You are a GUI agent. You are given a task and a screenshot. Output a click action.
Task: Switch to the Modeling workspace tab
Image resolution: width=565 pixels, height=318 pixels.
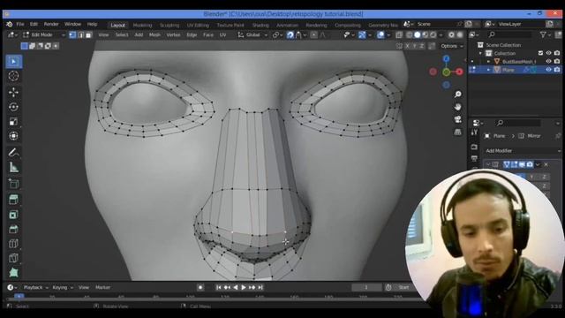click(x=142, y=26)
